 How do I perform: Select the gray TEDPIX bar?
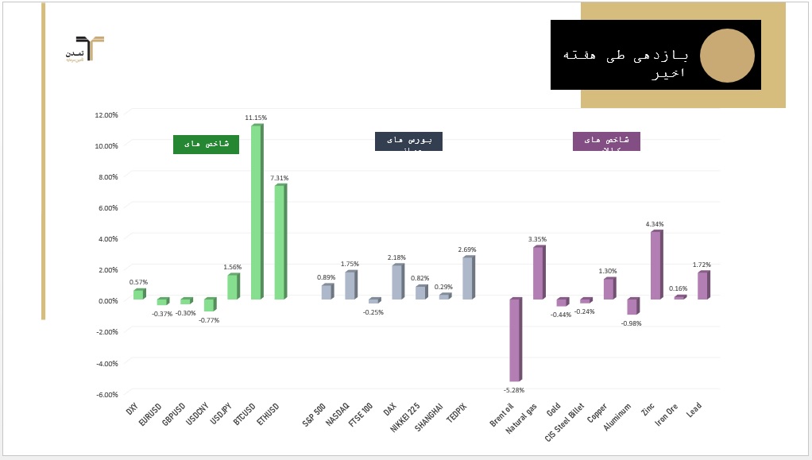coord(468,278)
